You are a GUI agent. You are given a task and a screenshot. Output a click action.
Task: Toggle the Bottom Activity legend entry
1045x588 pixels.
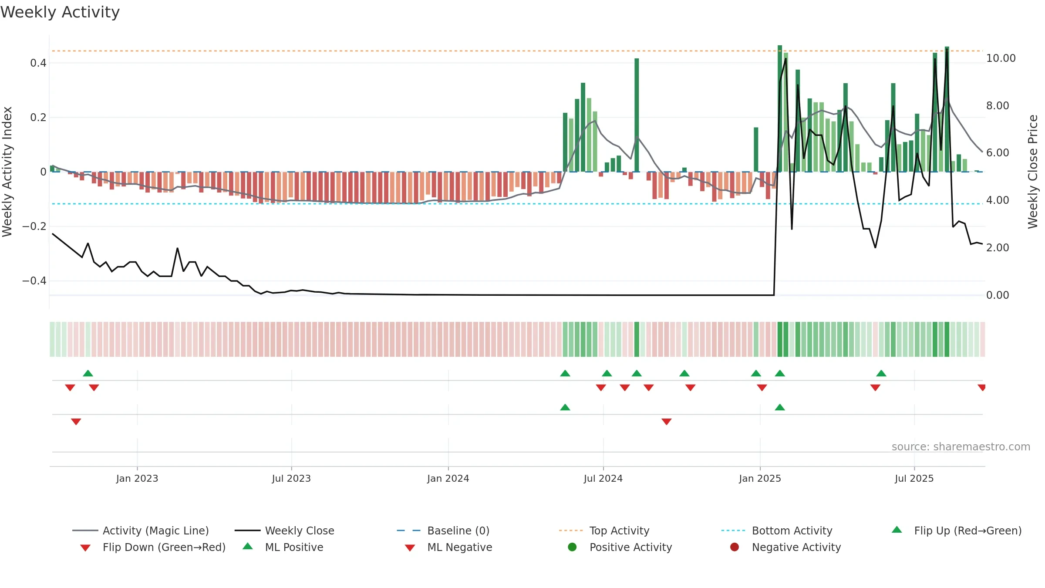pyautogui.click(x=777, y=531)
